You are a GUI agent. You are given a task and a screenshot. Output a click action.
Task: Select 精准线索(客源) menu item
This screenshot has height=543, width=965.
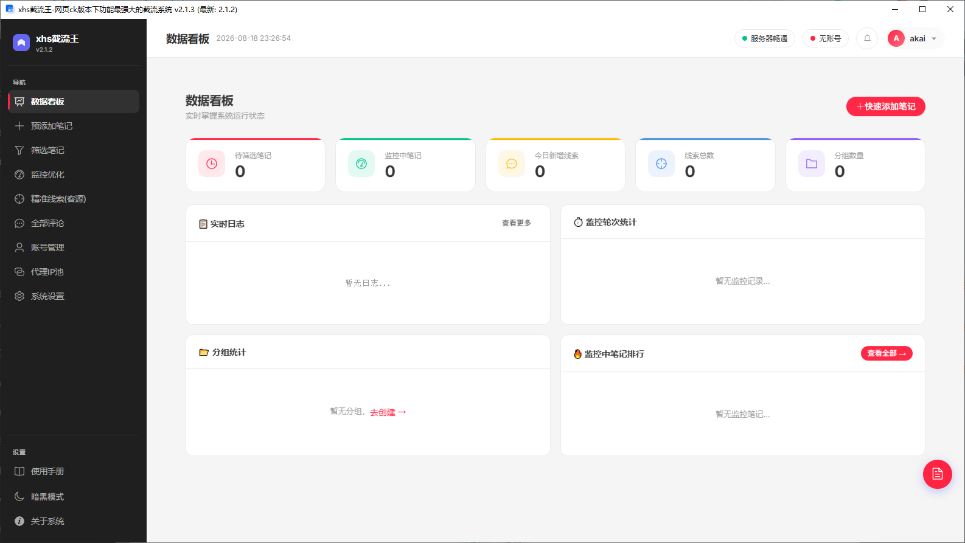click(x=74, y=199)
